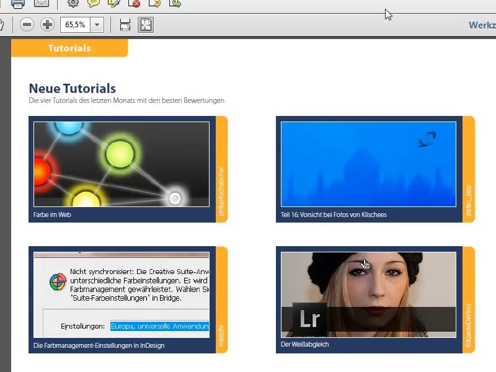The height and width of the screenshot is (372, 496).
Task: Click the export page green arrow icon
Action: (x=175, y=3)
